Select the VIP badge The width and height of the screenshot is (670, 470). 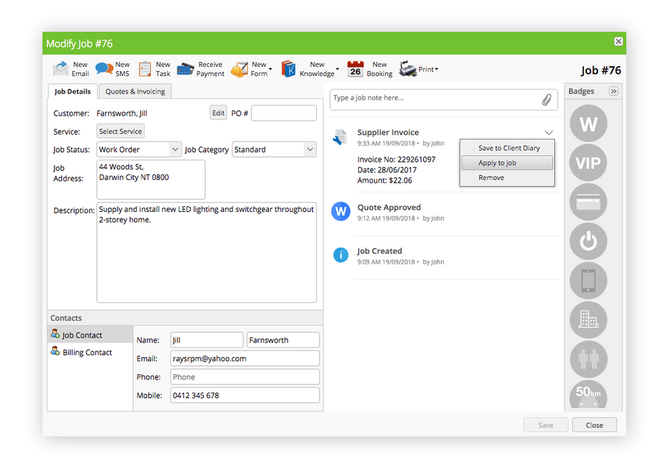(588, 162)
